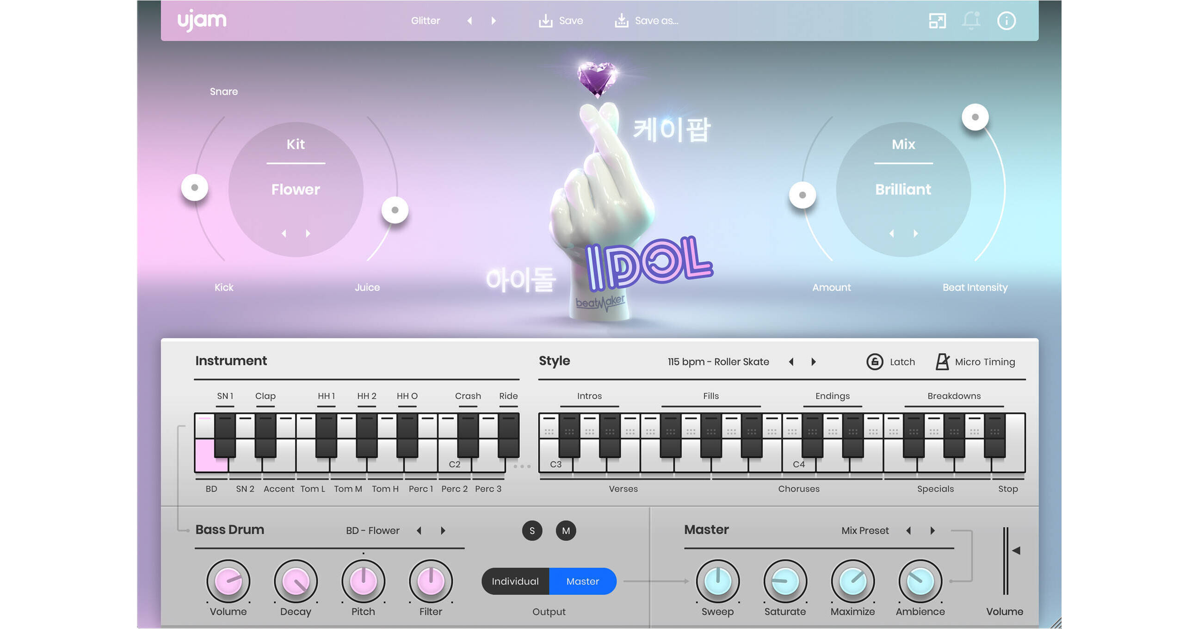
Task: Solo the Bass Drum with the S button
Action: click(531, 530)
